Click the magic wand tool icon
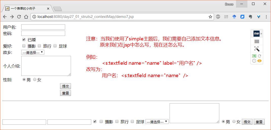Viewport: 271px width, 130px height. tap(257, 49)
